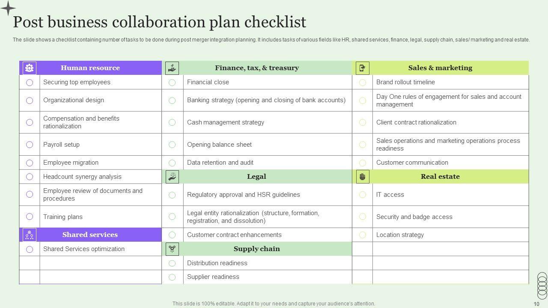This screenshot has width=548, height=308.
Task: Select the Securing top employees radio circle
Action: point(30,83)
